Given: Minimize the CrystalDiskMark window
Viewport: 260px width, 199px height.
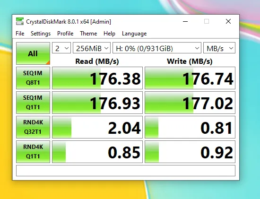Looking at the screenshot, I should (185, 21).
